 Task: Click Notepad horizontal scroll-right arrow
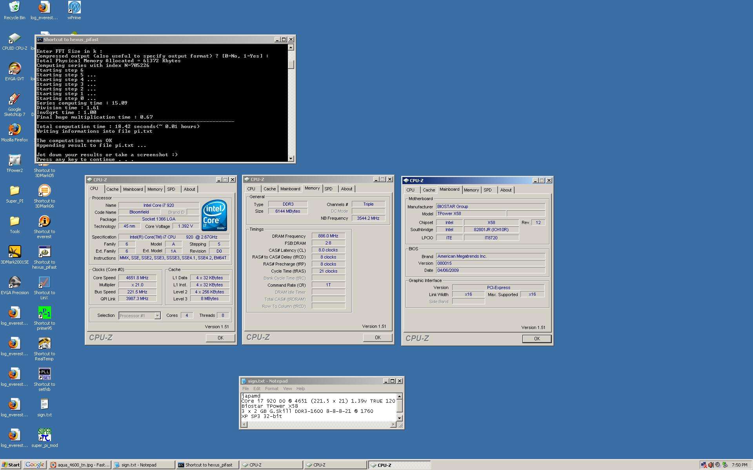point(393,425)
